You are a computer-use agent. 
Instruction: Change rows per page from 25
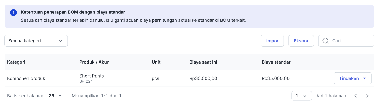click(x=55, y=96)
